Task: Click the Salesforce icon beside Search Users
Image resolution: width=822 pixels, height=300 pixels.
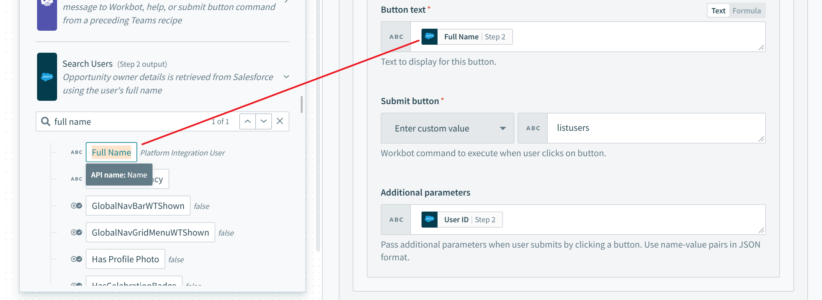Action: point(47,77)
